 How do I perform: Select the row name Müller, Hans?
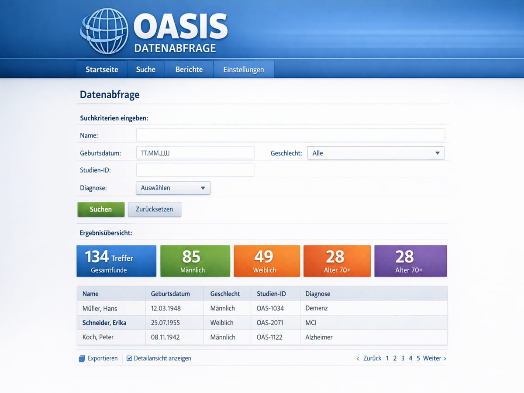pyautogui.click(x=100, y=308)
